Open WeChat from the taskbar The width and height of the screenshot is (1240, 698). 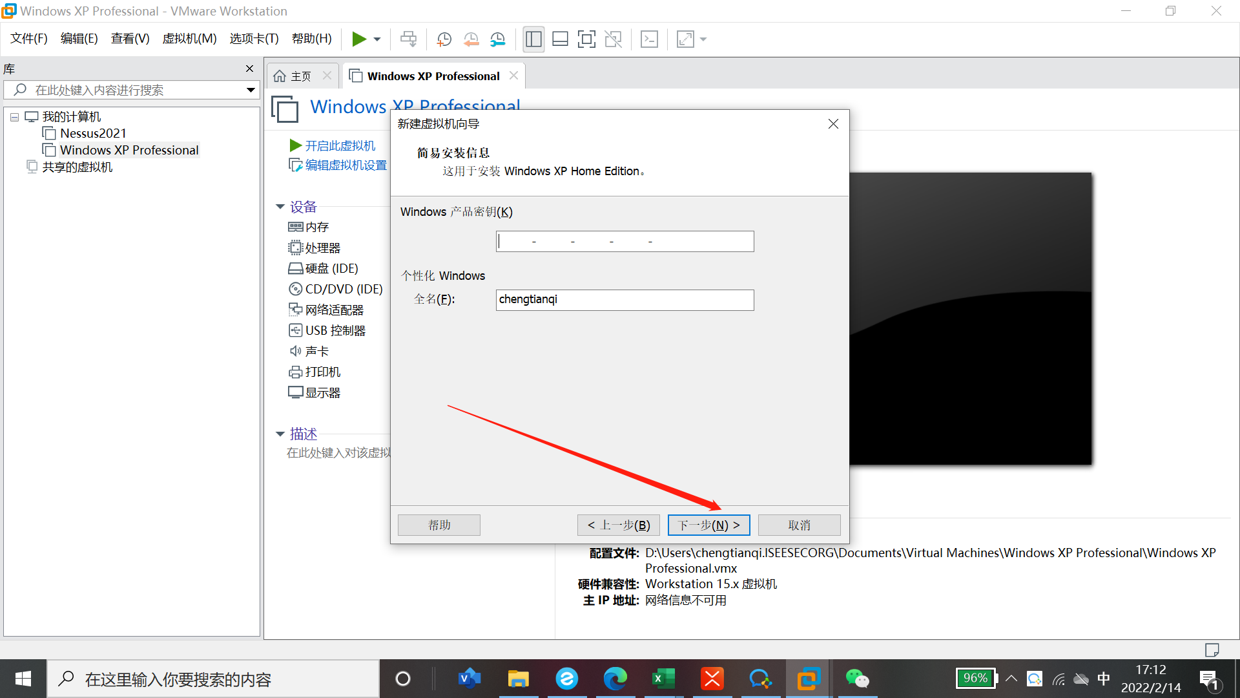(x=857, y=679)
